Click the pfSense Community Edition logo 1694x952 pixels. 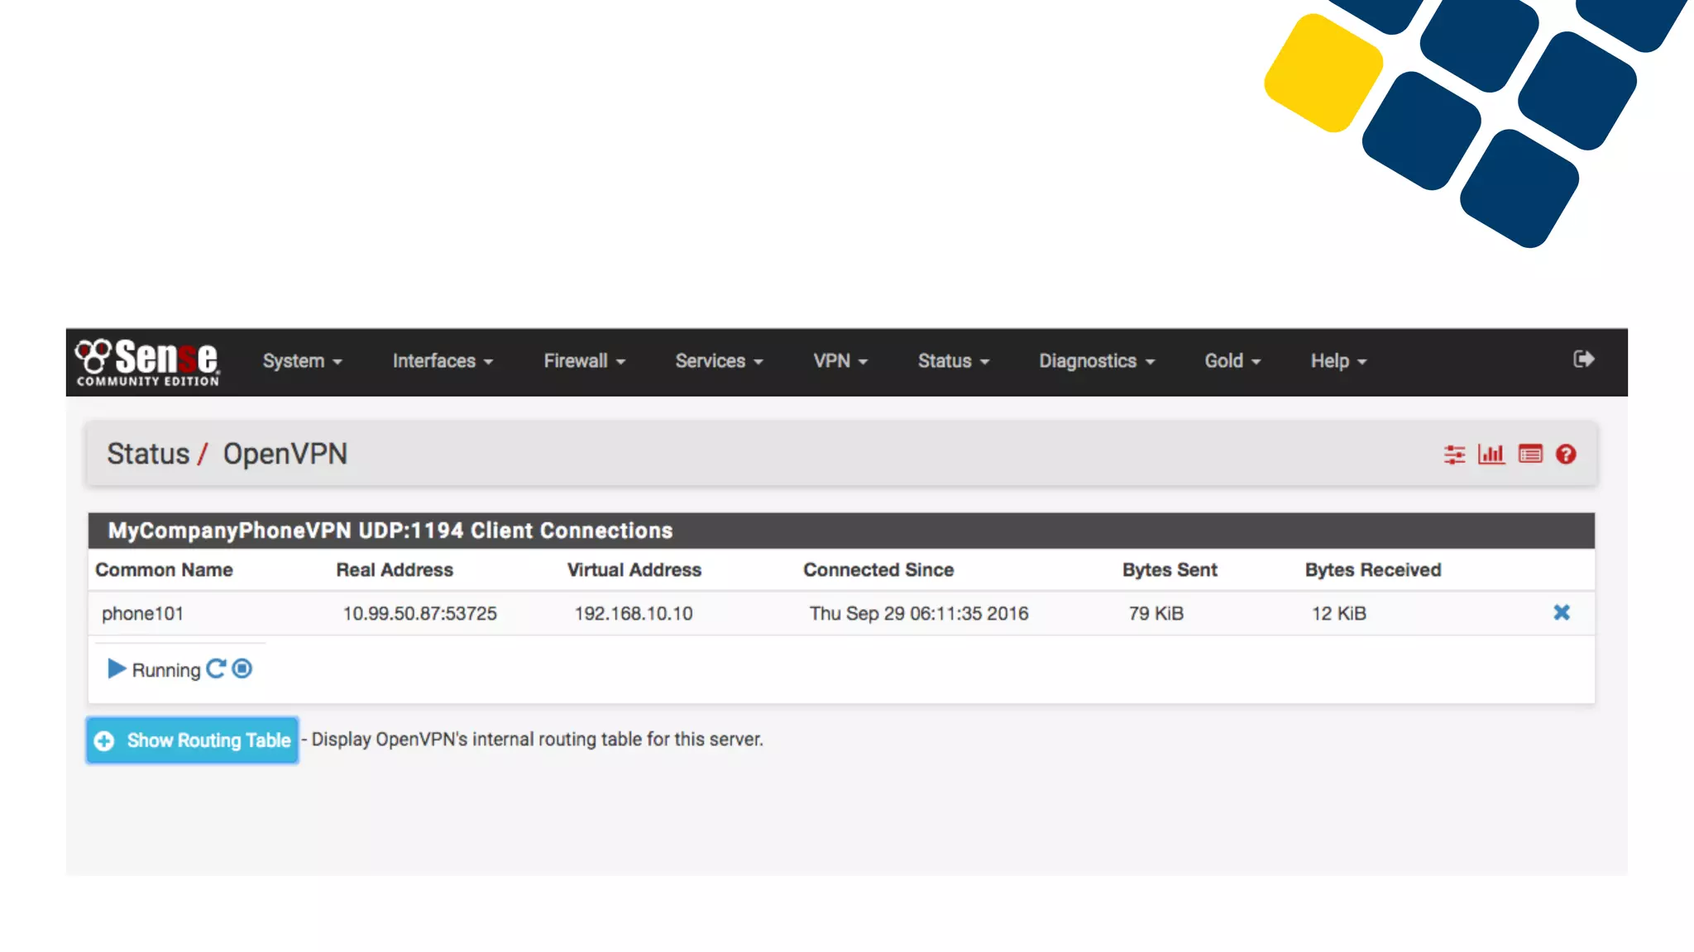pos(148,362)
